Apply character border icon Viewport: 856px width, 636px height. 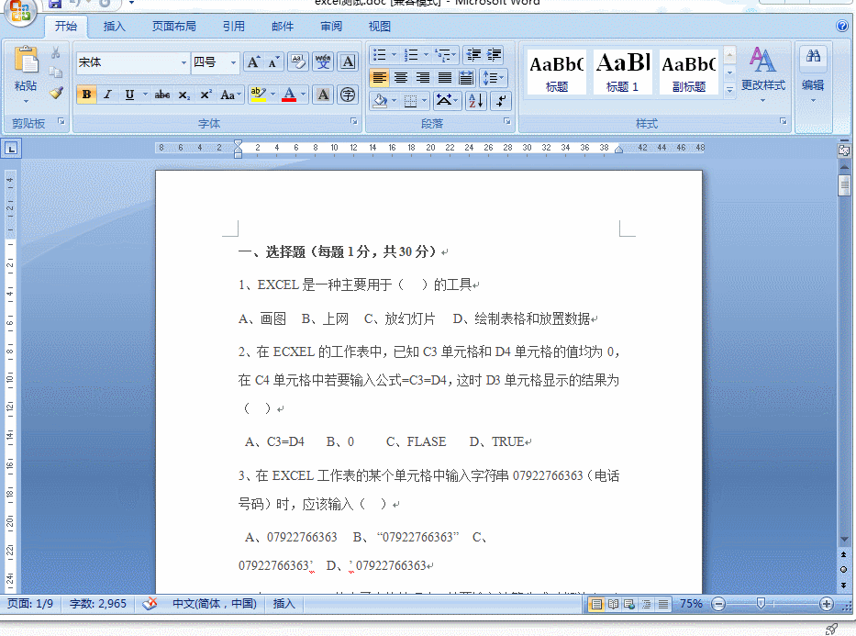(348, 62)
